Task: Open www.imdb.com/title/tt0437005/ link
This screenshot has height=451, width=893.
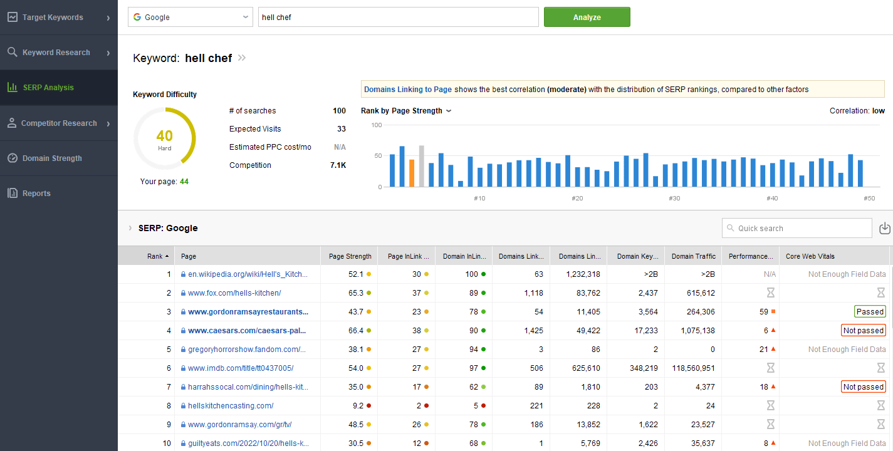Action: [241, 368]
